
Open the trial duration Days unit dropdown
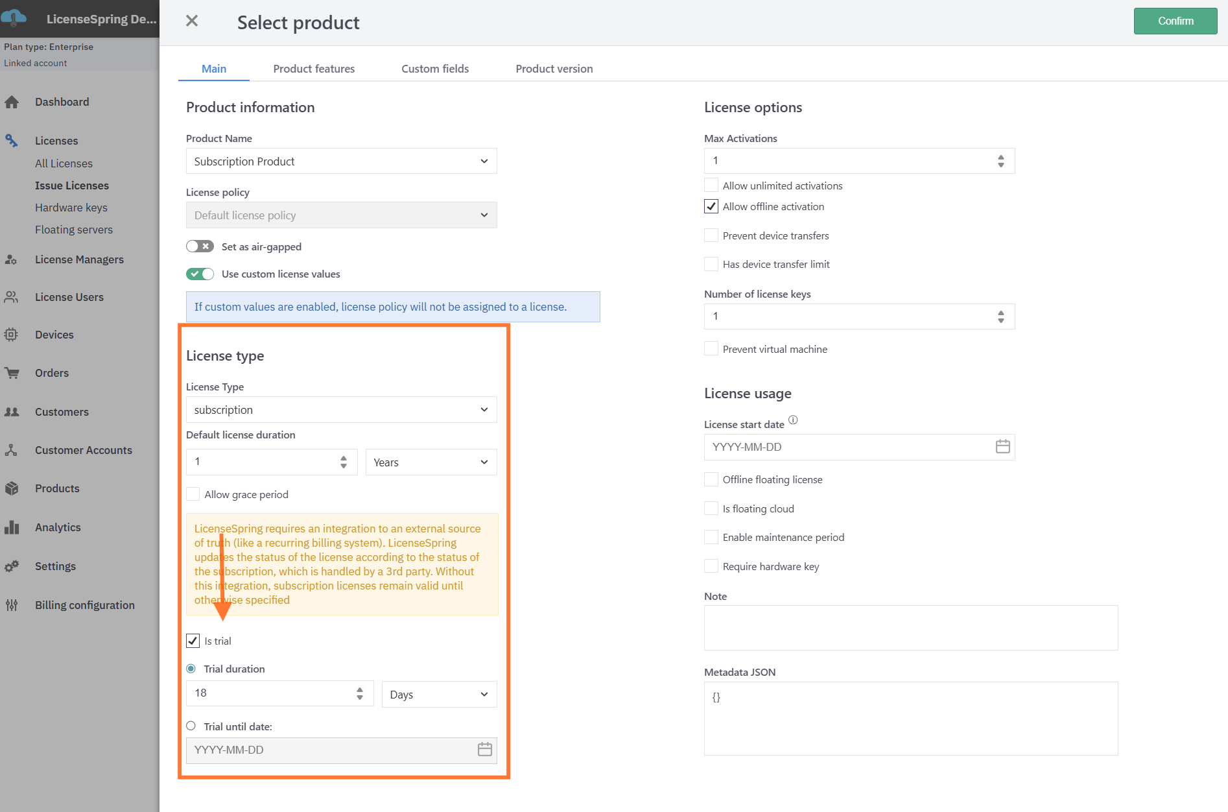(439, 695)
